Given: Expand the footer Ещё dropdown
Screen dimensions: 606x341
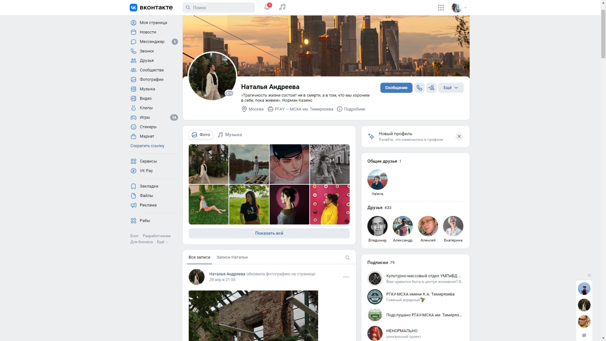Looking at the screenshot, I should click(x=162, y=242).
